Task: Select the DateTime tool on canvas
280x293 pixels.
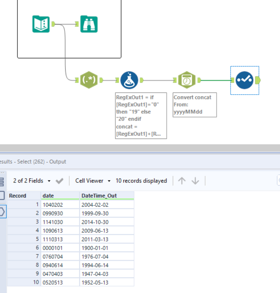Action: point(187,80)
